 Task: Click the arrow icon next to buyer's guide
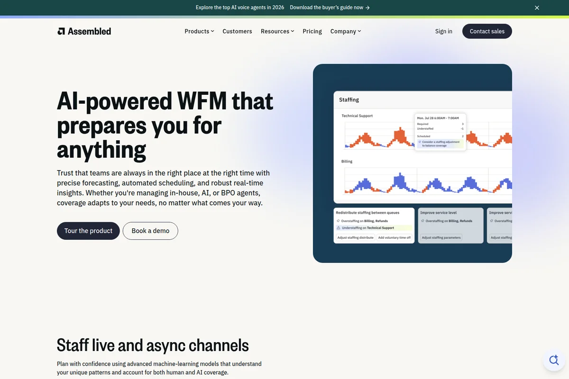point(367,8)
